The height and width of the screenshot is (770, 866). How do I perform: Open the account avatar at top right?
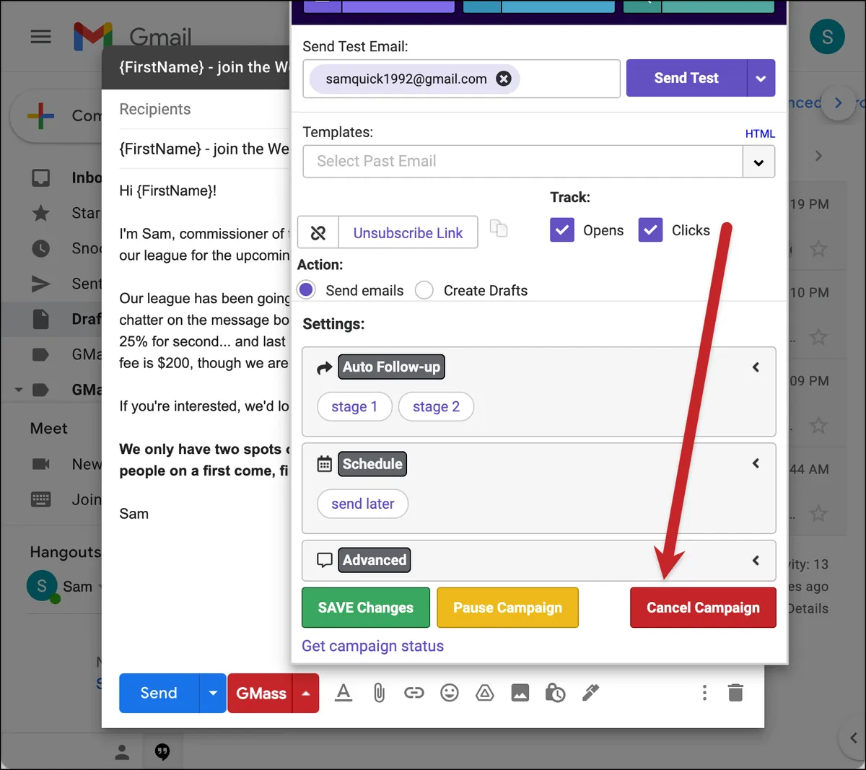(x=827, y=36)
